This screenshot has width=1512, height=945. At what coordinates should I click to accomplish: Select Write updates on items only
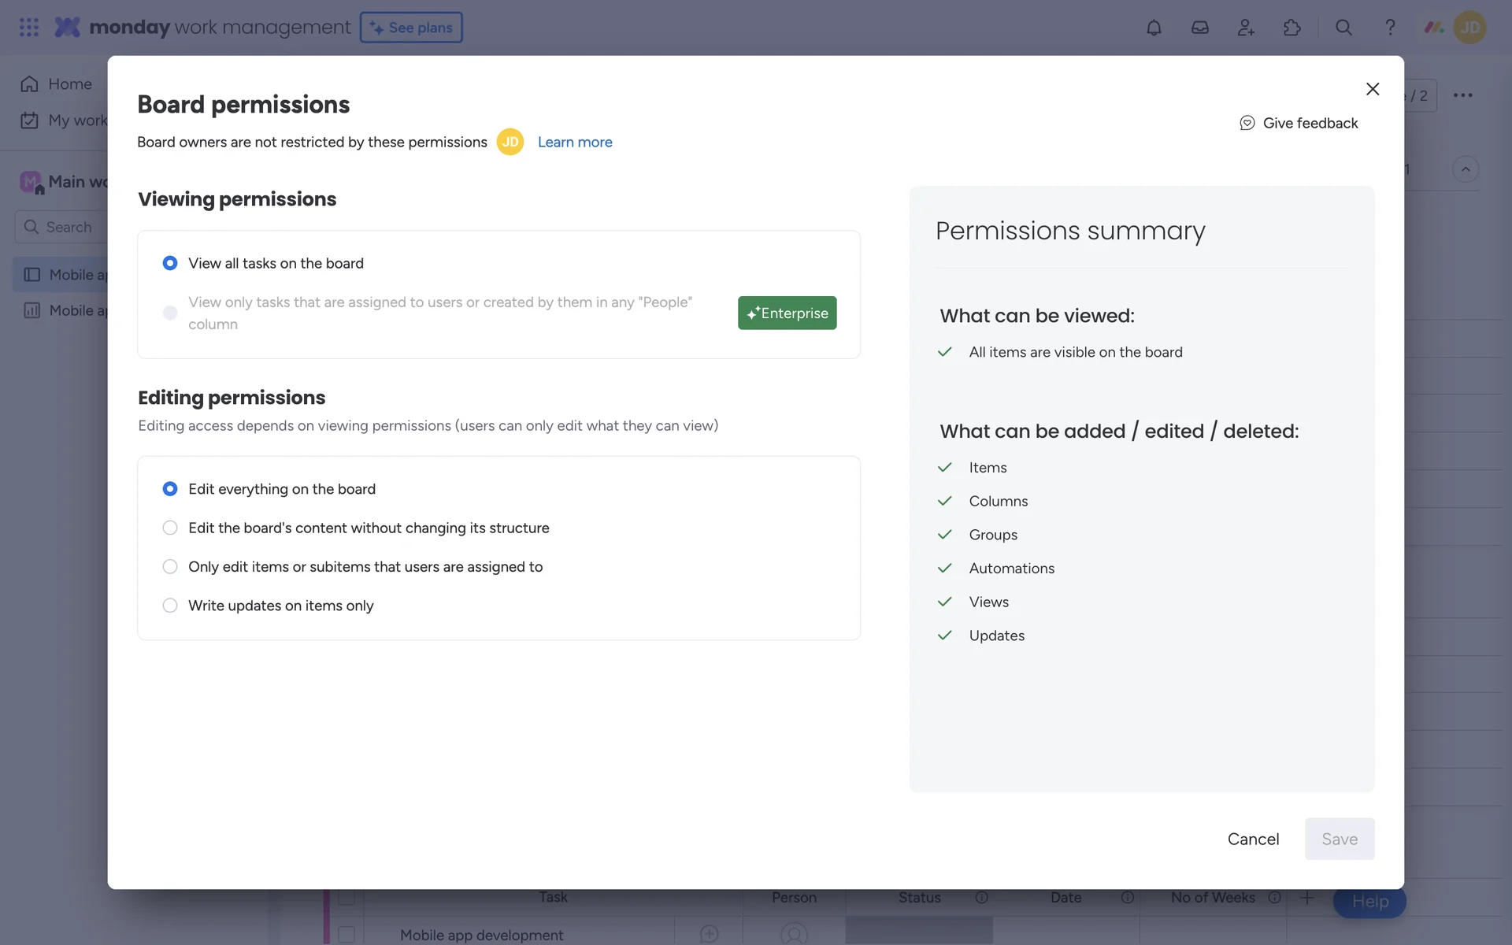coord(170,606)
